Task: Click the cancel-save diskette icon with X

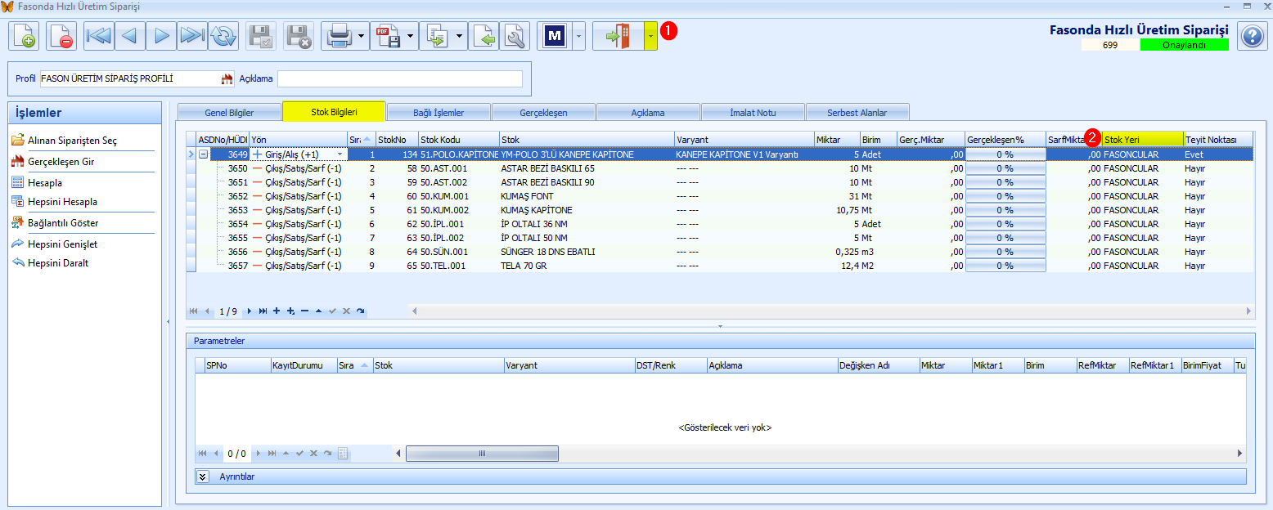Action: coord(299,36)
